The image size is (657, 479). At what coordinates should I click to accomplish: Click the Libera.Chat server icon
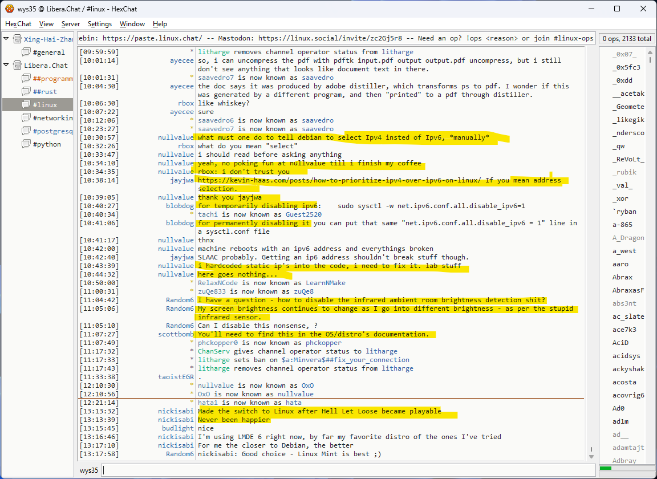click(x=17, y=66)
